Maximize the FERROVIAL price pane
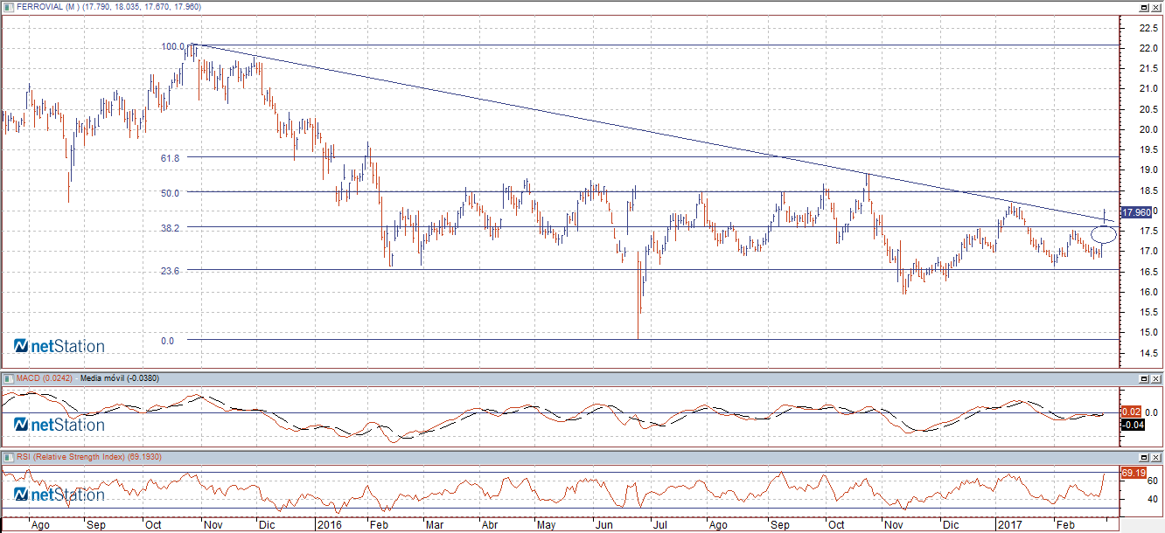The image size is (1165, 533). (1143, 7)
